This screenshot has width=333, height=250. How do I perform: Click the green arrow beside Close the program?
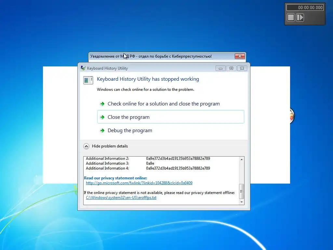pos(102,117)
